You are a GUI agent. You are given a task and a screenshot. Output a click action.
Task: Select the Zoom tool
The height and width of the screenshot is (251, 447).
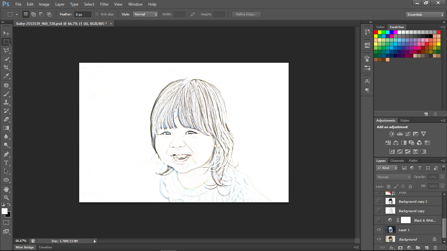pos(6,197)
